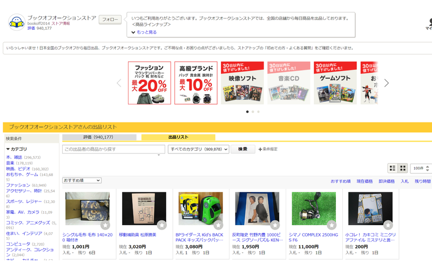Image resolution: width=432 pixels, height=270 pixels.
Task: Select アンティーク、コレクション category
Action: [30, 252]
